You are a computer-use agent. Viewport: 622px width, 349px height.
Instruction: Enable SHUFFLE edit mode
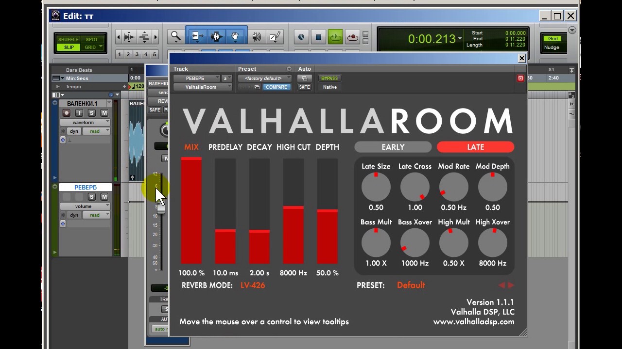[68, 39]
